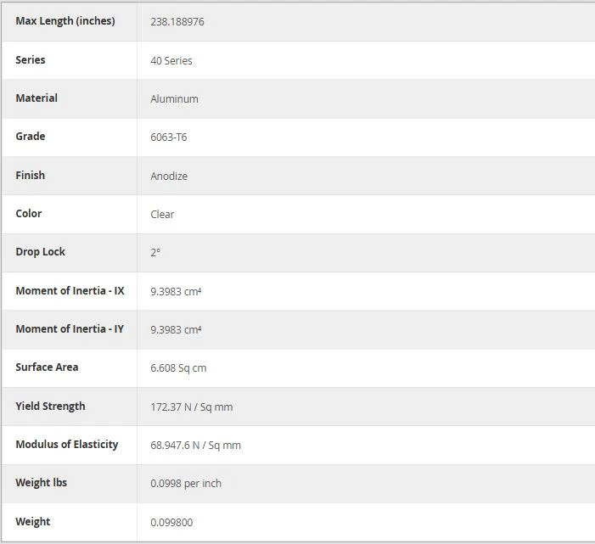Select the Max Length (inches) label
Viewport: 595px width, 544px height.
pyautogui.click(x=65, y=21)
